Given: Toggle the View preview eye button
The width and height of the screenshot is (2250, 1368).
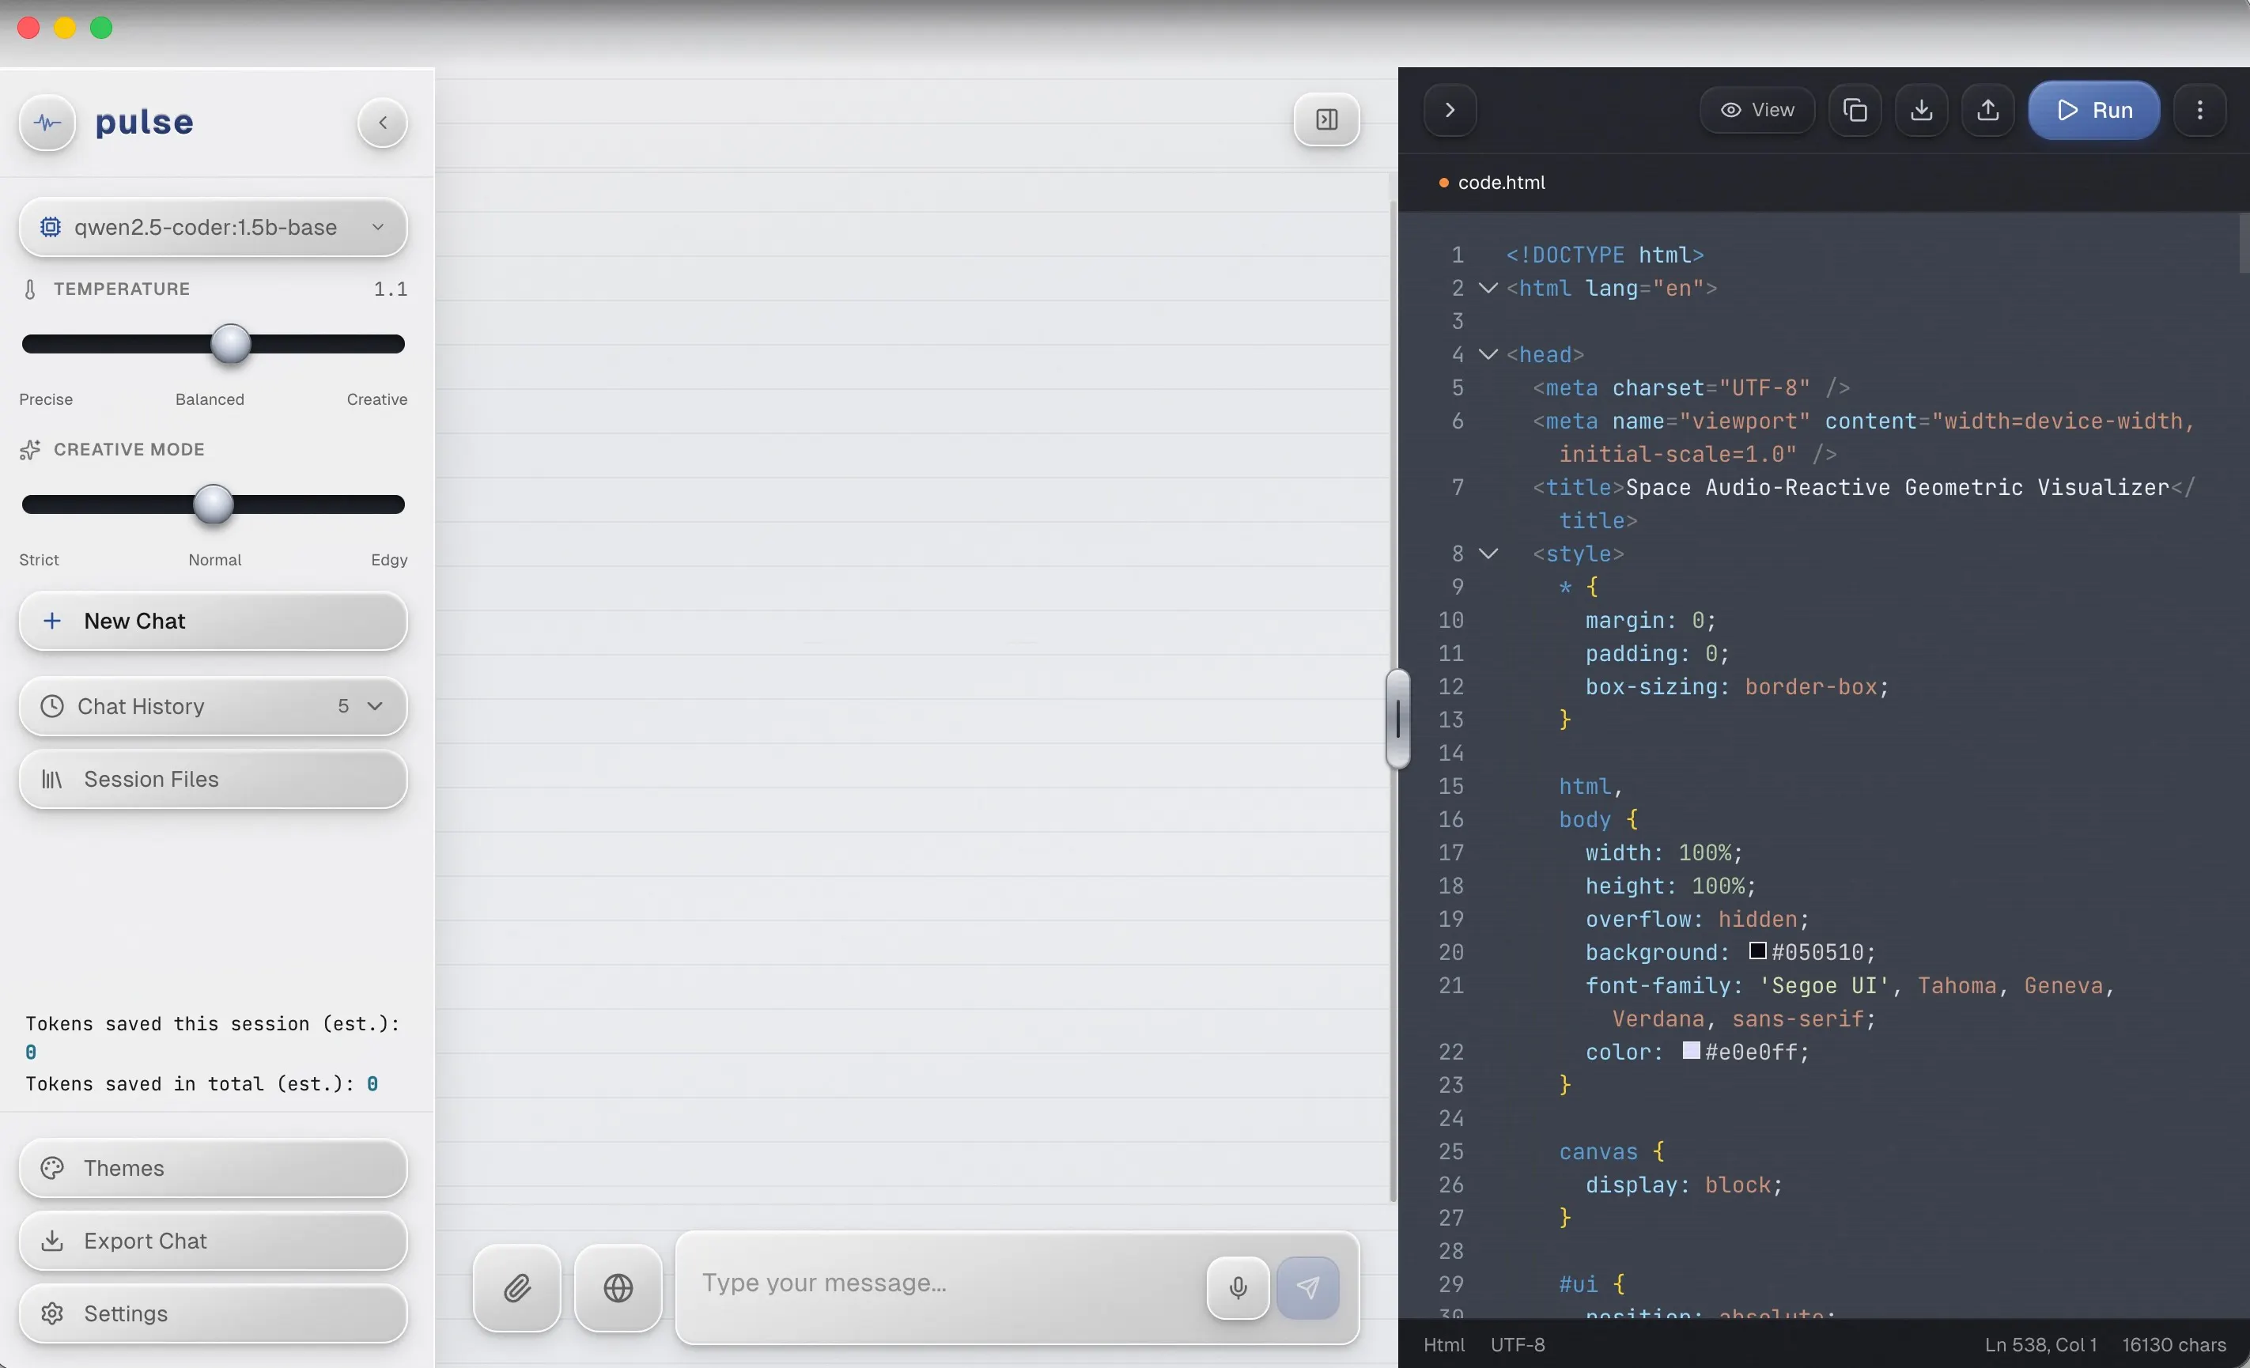Looking at the screenshot, I should click(1757, 110).
